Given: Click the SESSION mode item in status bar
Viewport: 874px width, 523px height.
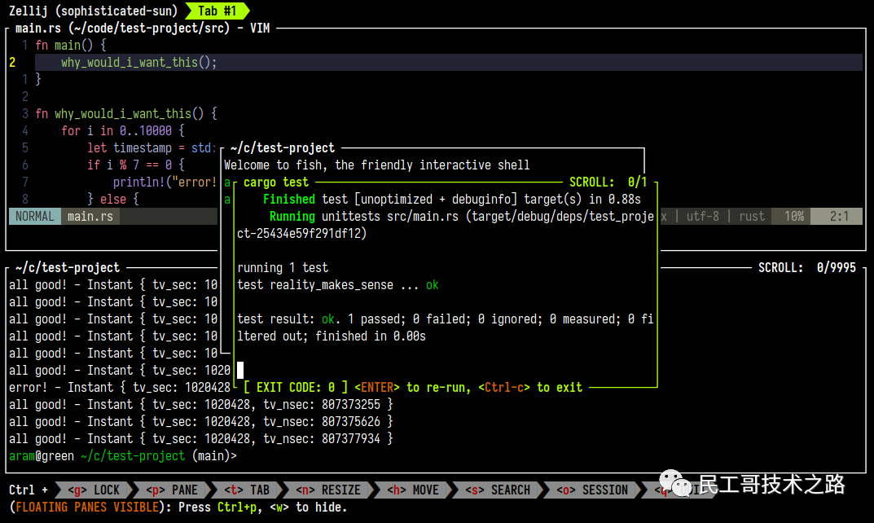Looking at the screenshot, I should point(592,490).
